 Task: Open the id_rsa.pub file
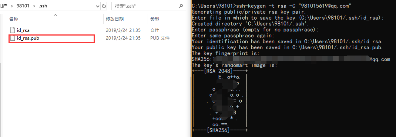coord(28,38)
